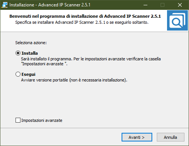Click the Installazione - Advanced IP Scanner title
Viewport: 189px width, 146px height.
click(x=50, y=5)
